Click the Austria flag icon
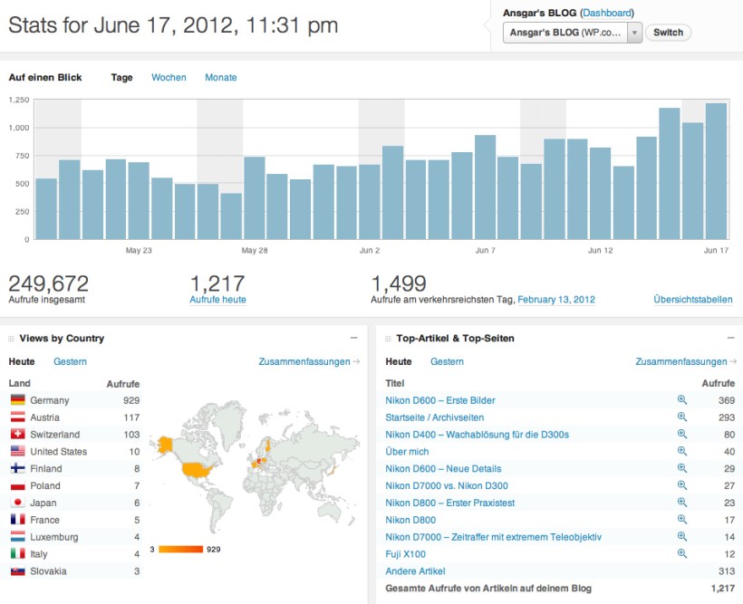 pos(18,417)
